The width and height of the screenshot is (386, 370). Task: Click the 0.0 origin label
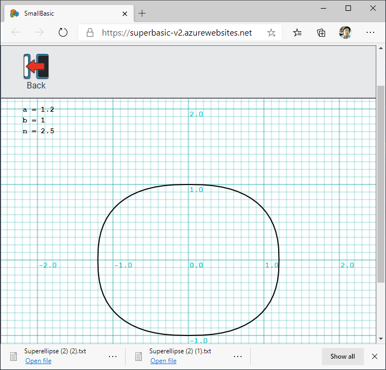tap(196, 265)
